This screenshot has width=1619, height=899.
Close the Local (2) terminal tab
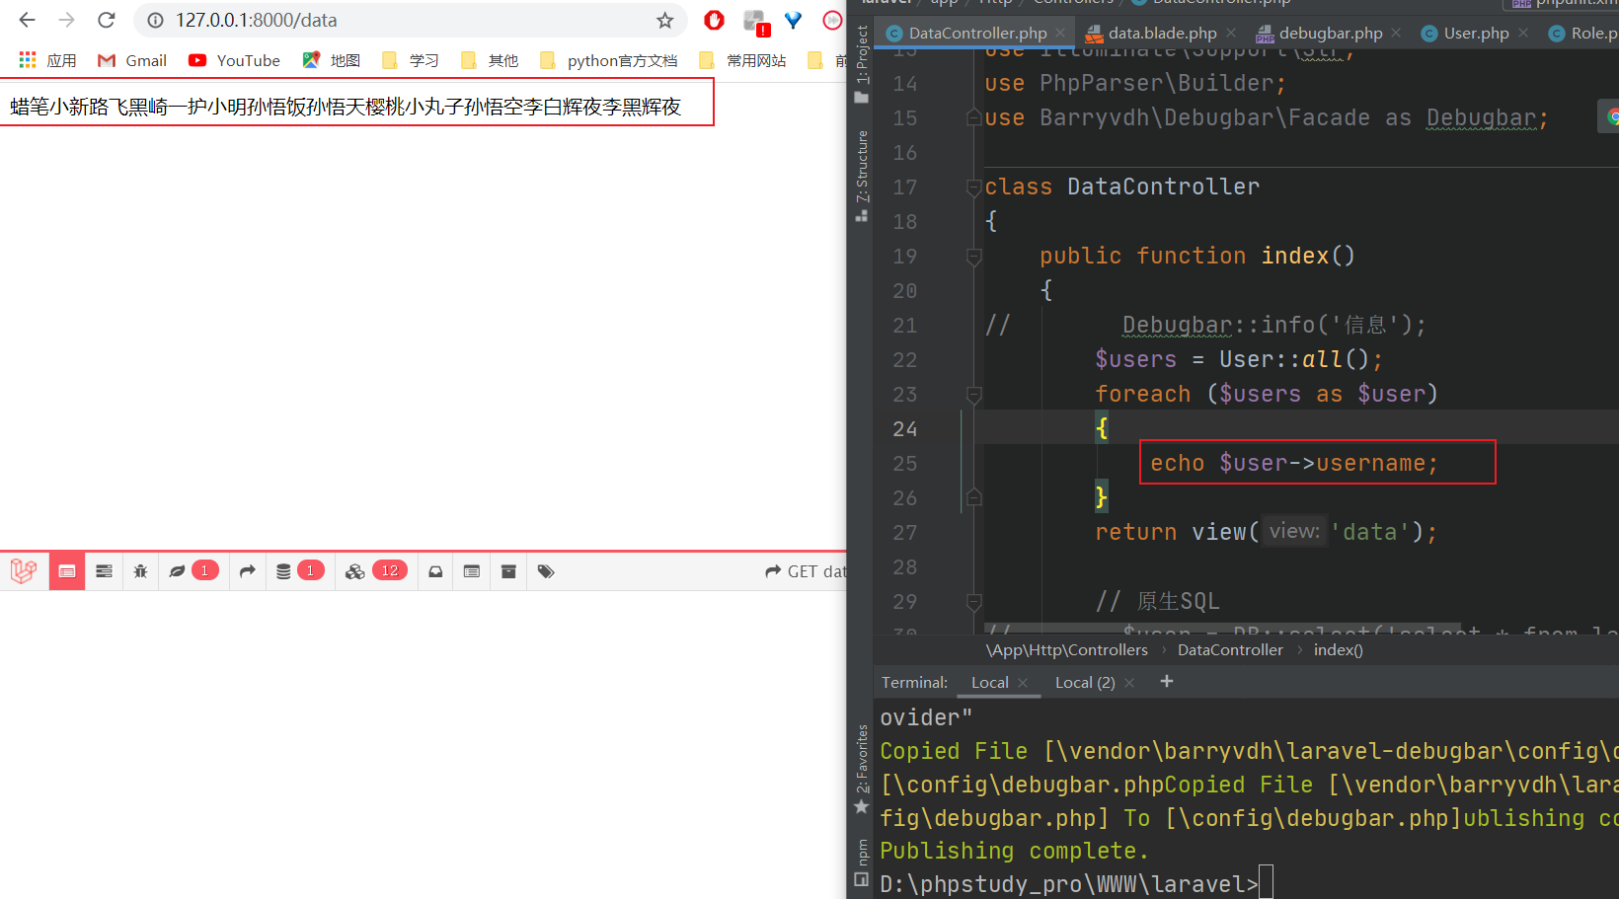[1129, 683]
